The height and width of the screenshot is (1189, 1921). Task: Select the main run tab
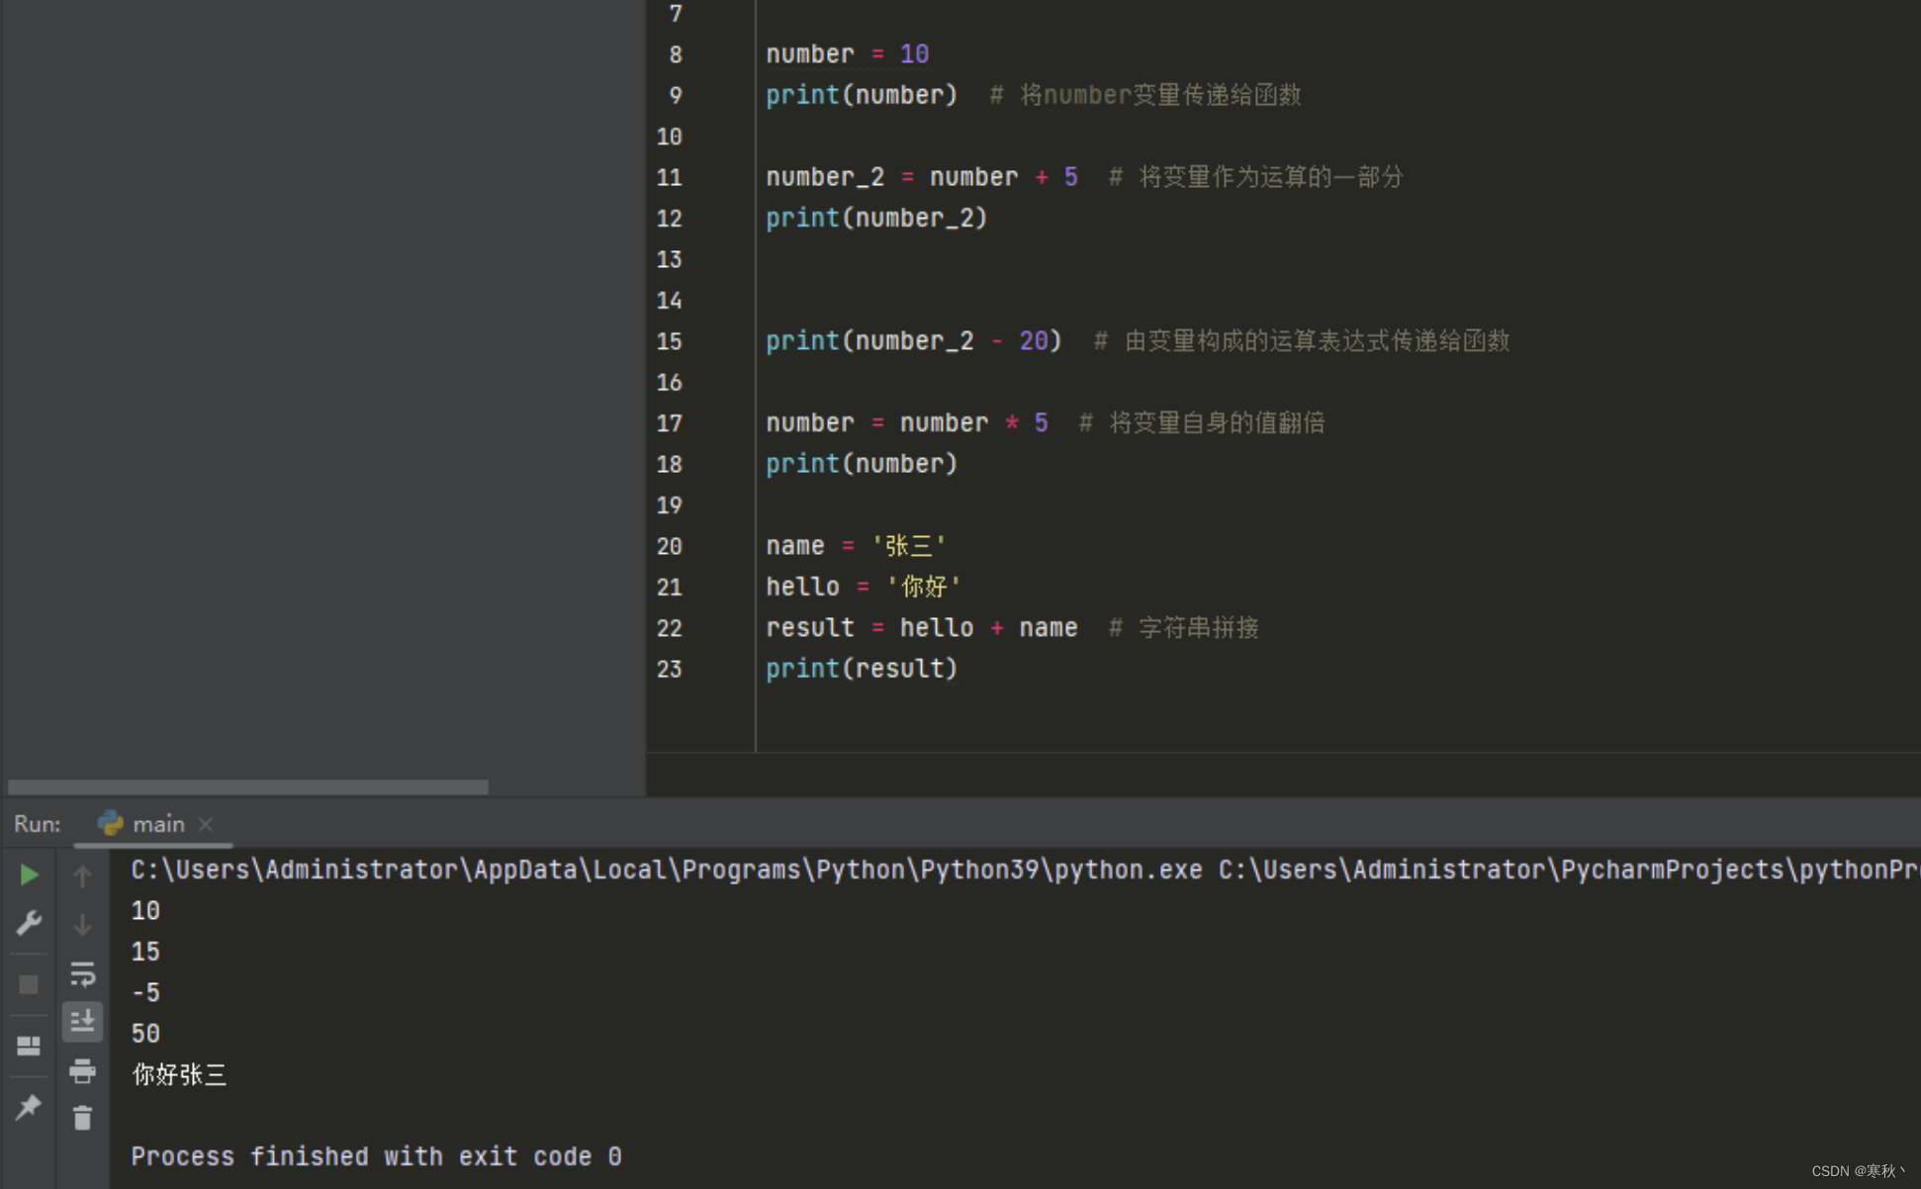157,824
